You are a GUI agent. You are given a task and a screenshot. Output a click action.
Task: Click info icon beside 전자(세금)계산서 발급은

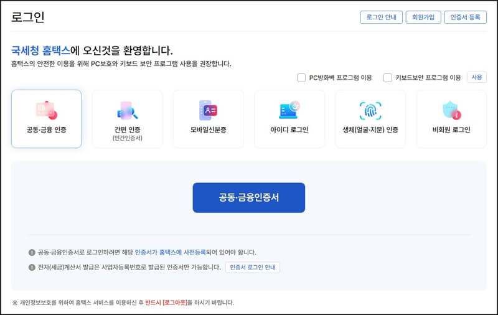32,267
